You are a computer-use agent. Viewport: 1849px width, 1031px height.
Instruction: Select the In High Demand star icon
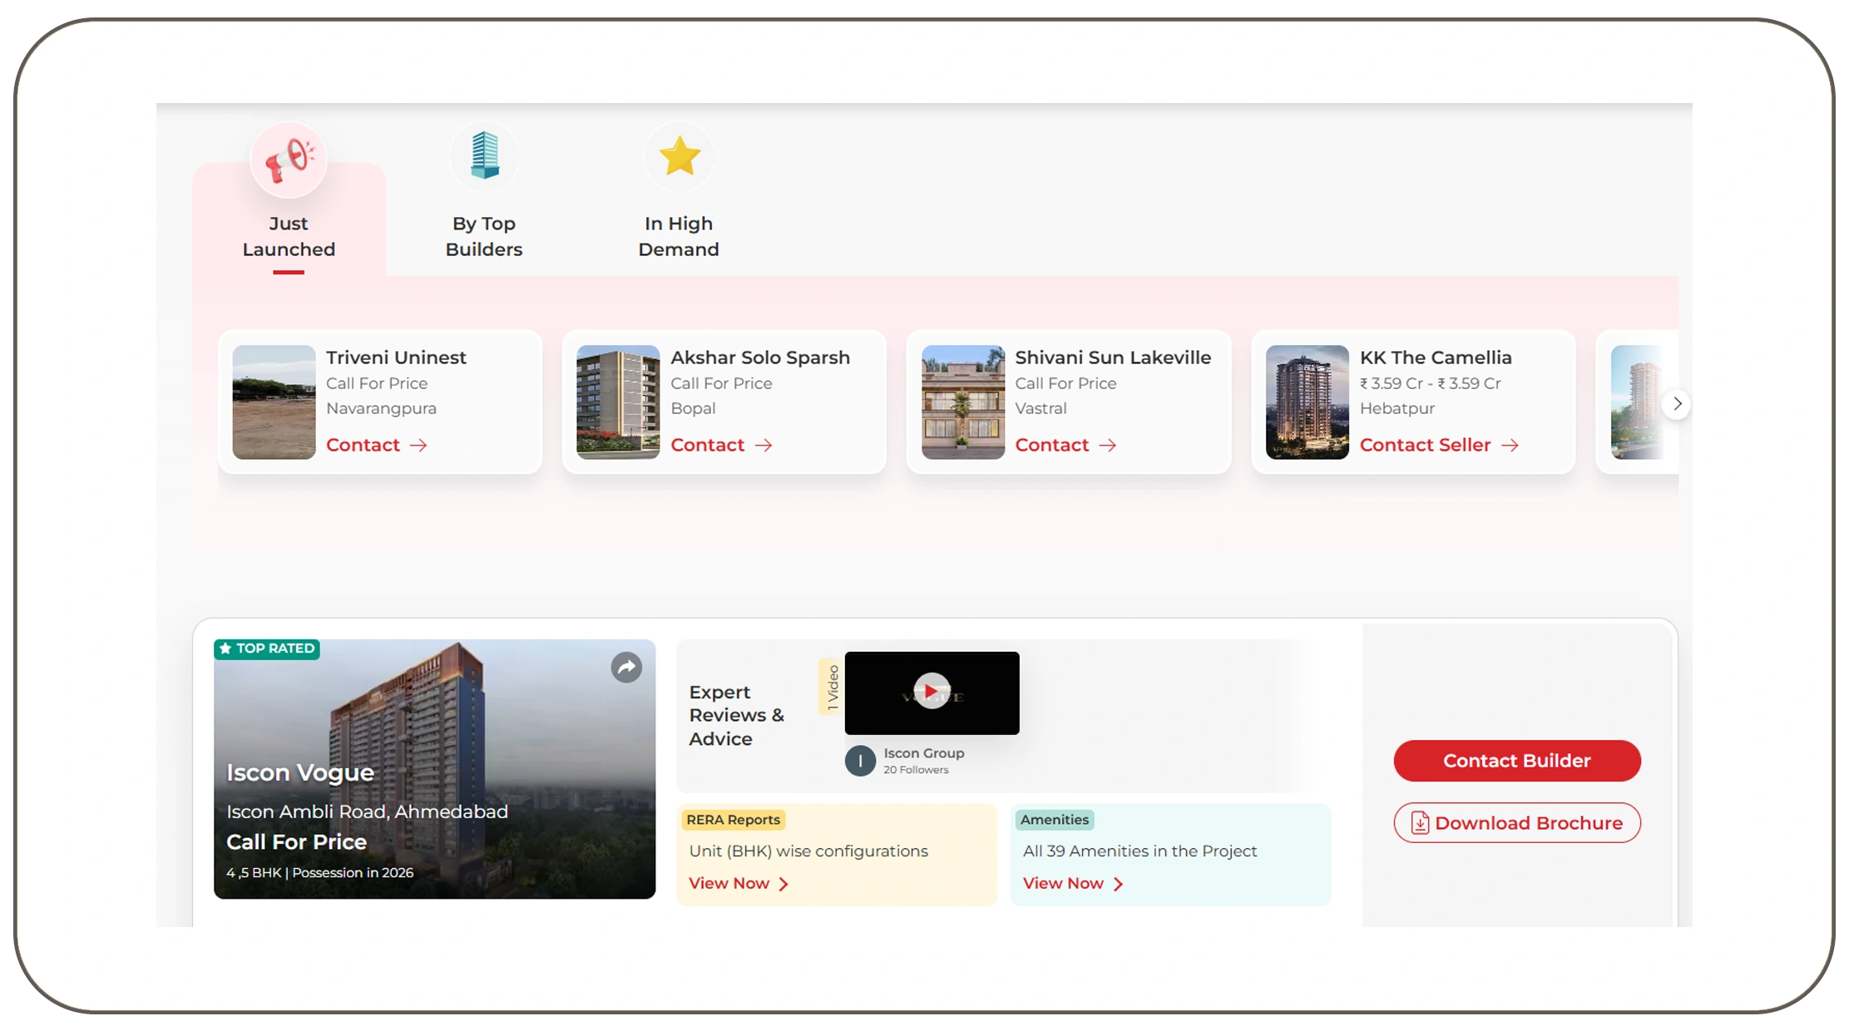point(680,156)
